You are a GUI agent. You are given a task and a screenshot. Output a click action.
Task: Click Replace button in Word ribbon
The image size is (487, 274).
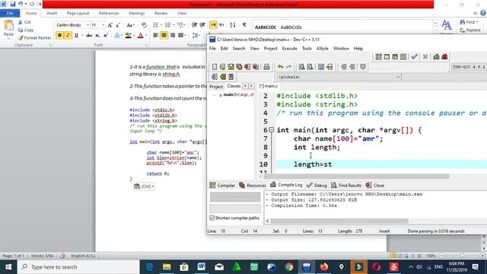[470, 30]
